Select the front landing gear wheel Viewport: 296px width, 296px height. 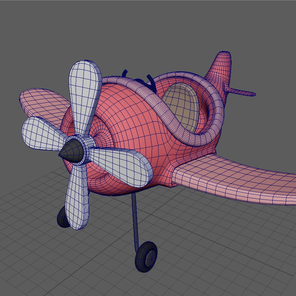click(146, 257)
